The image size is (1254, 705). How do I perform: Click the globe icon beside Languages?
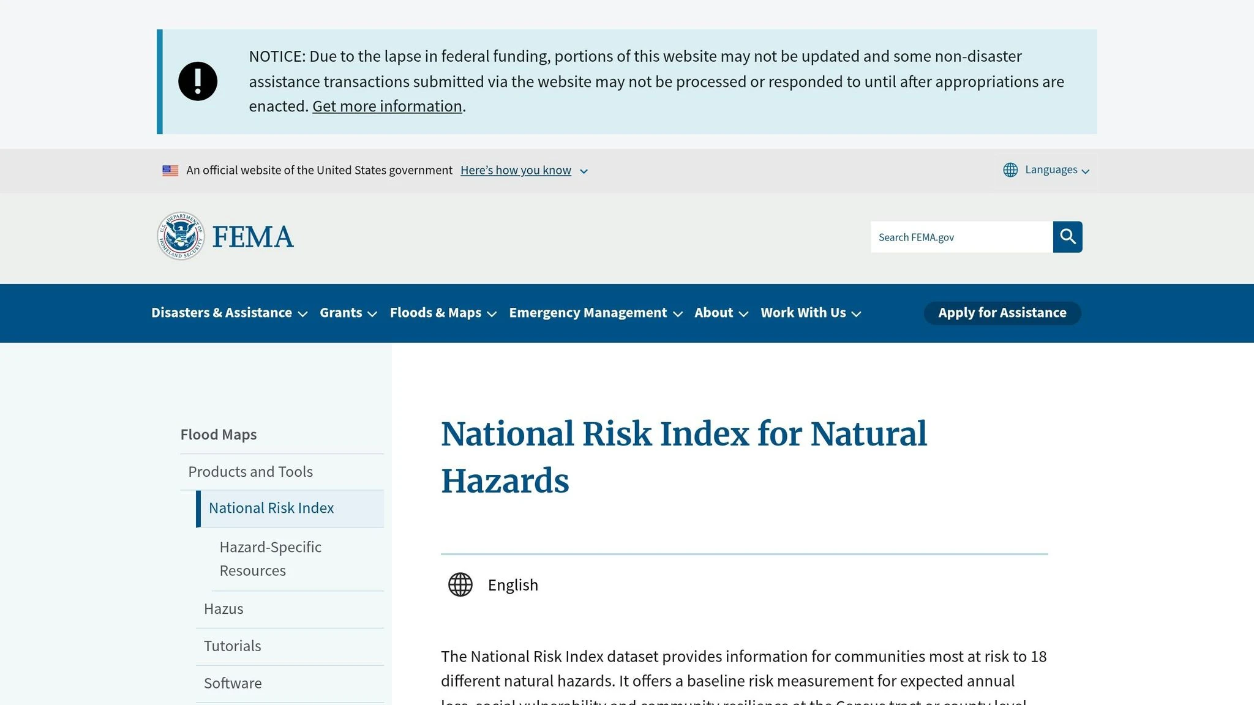[1010, 170]
